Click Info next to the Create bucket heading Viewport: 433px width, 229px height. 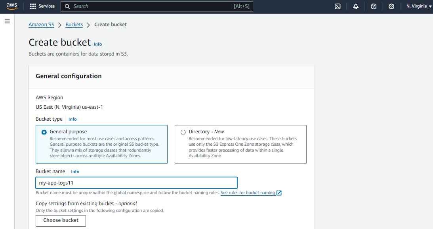tap(97, 44)
